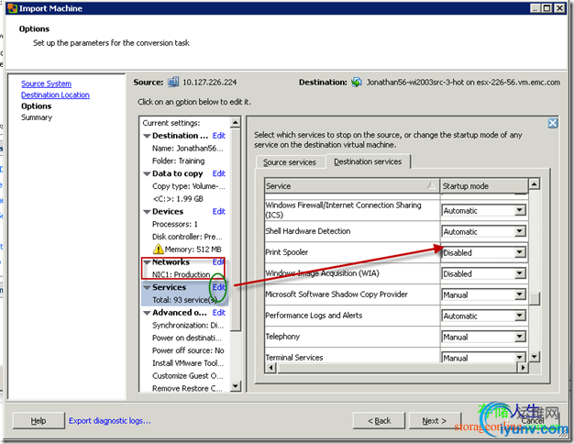Close the services editing pane with X
Image resolution: width=574 pixels, height=444 pixels.
(x=553, y=123)
